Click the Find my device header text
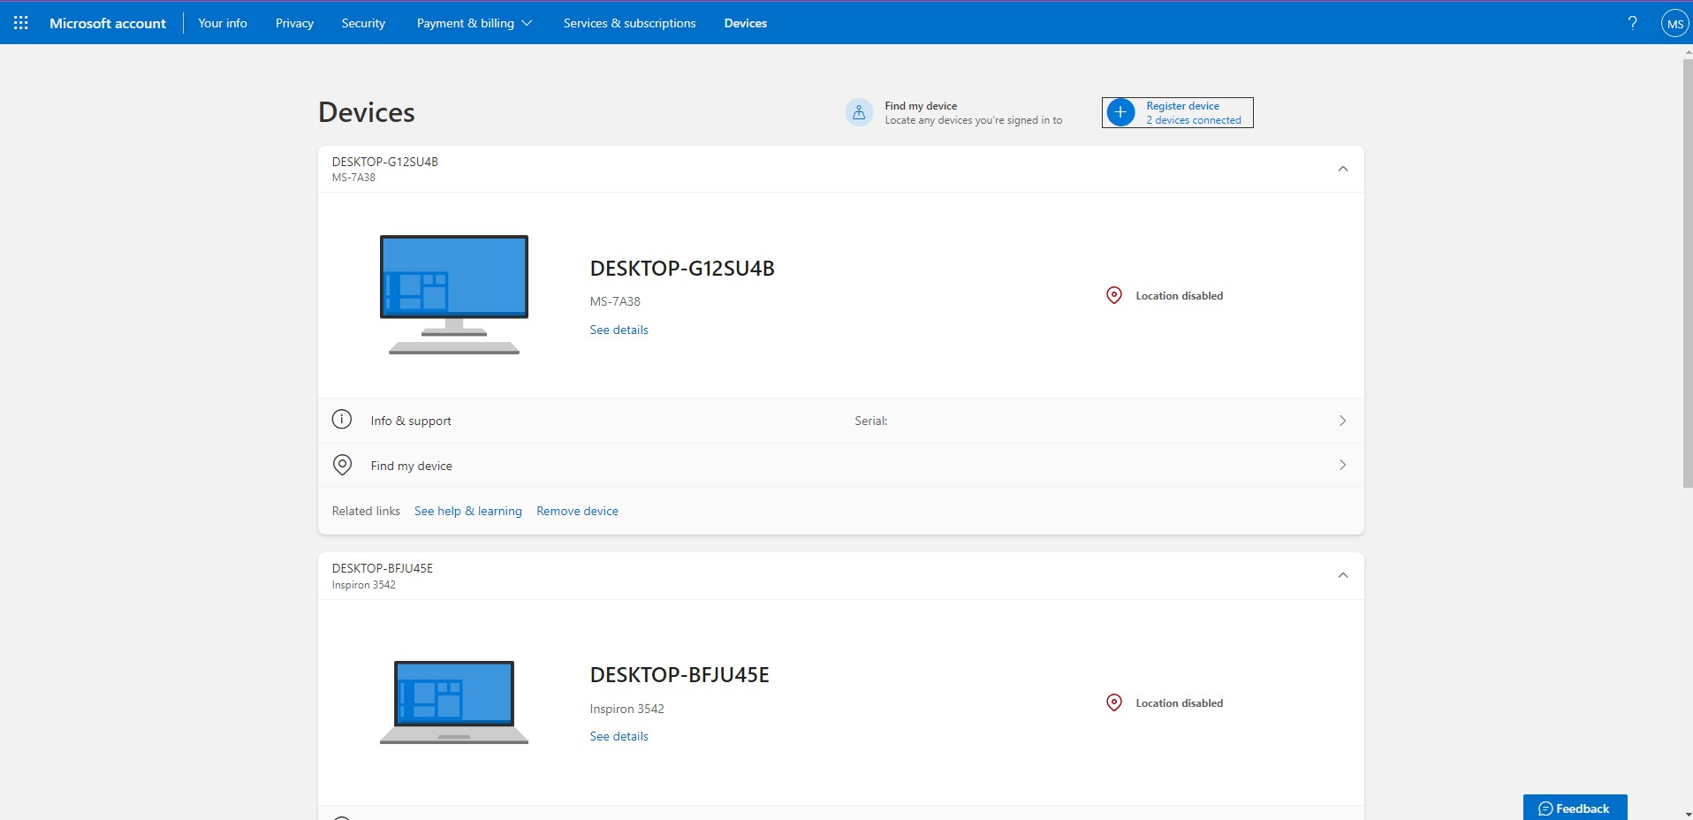The width and height of the screenshot is (1693, 820). [x=921, y=106]
